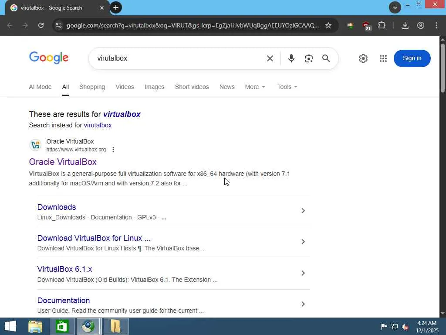Open site information icon in address bar
Image resolution: width=446 pixels, height=335 pixels.
pos(59,25)
